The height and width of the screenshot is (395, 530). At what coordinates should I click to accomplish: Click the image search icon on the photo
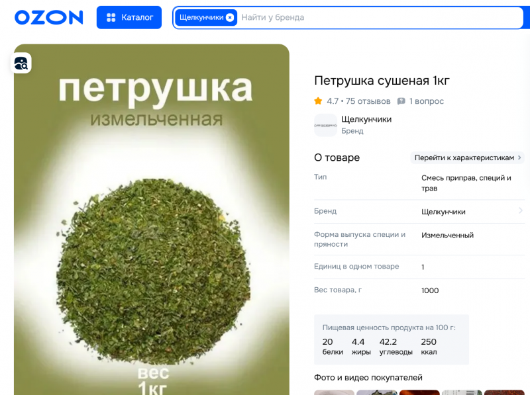21,63
